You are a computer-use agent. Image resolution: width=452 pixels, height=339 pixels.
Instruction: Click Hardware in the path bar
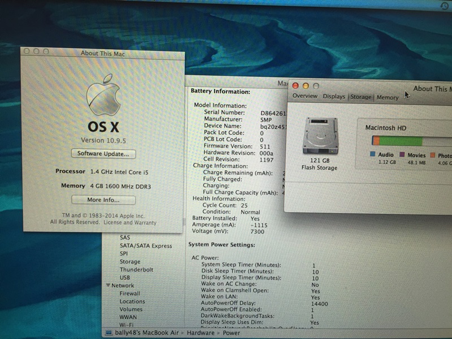[x=201, y=333]
